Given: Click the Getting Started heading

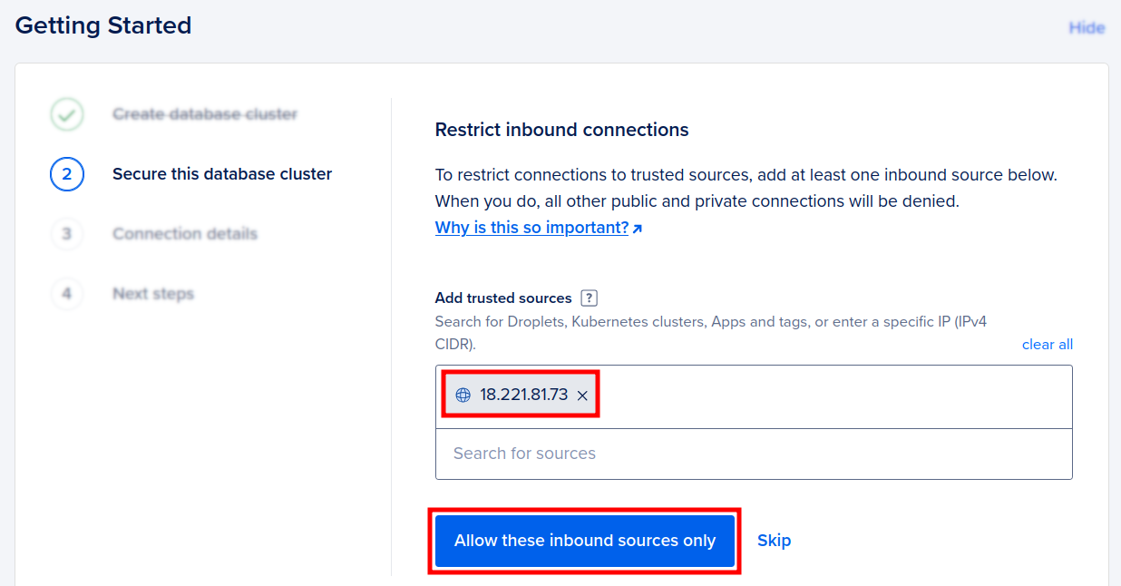Looking at the screenshot, I should click(x=103, y=25).
